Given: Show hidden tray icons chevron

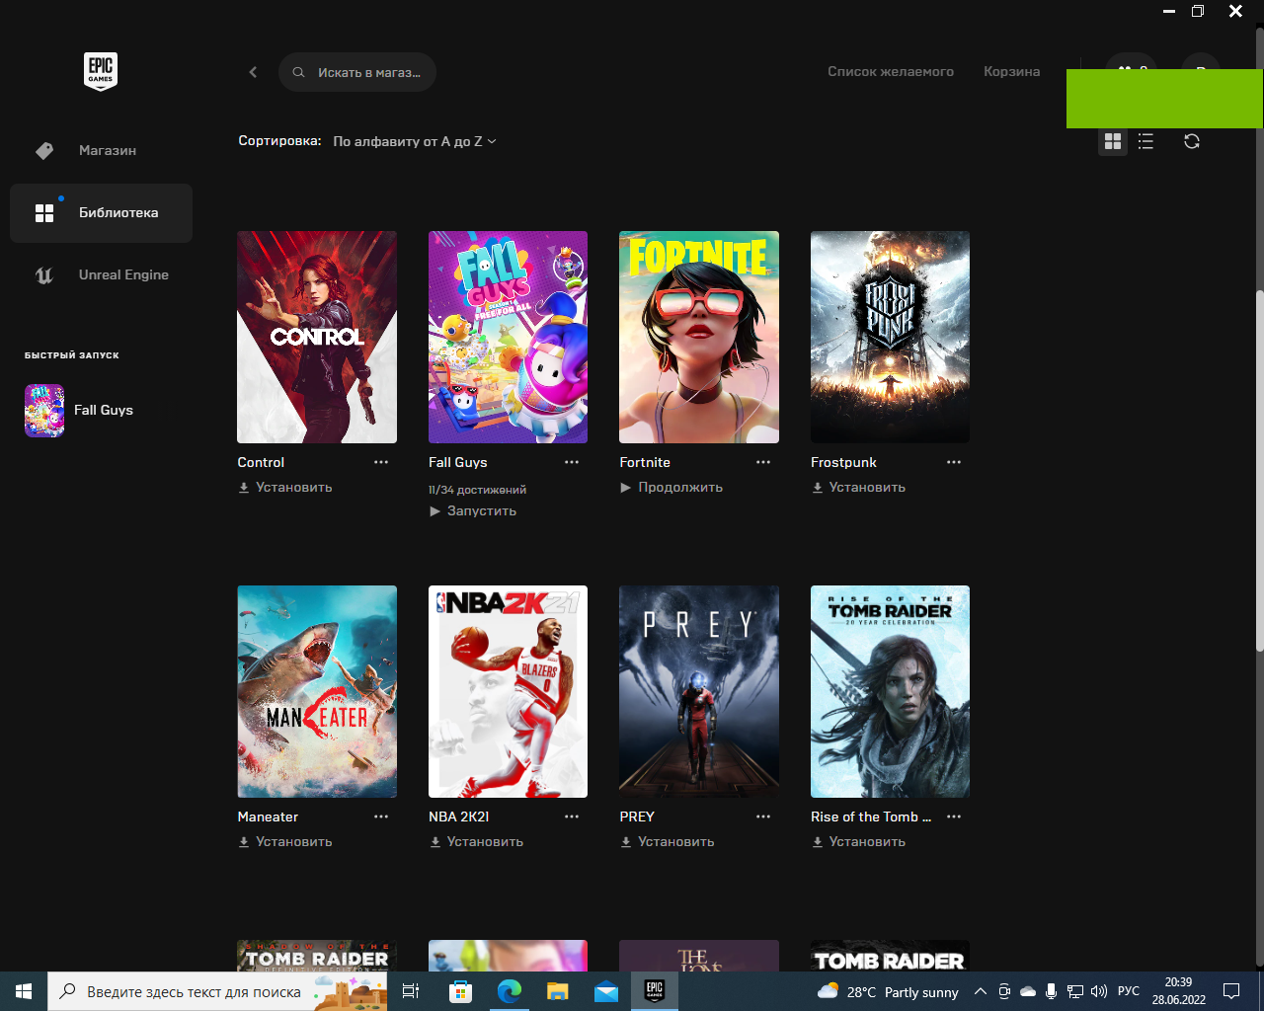Looking at the screenshot, I should [981, 991].
